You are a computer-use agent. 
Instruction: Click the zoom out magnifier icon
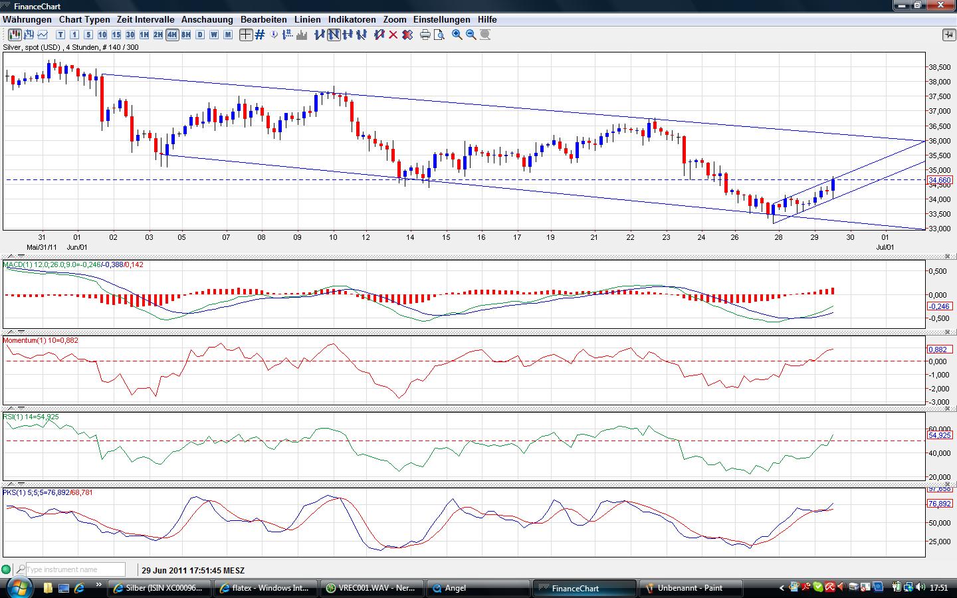coord(471,35)
